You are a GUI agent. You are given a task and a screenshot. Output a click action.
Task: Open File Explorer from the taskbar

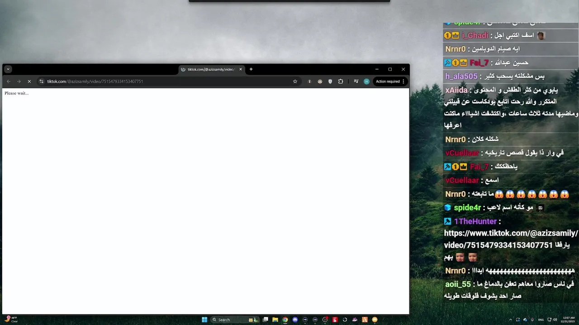pos(275,320)
